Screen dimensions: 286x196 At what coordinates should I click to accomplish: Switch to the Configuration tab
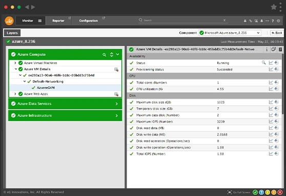tap(89, 21)
